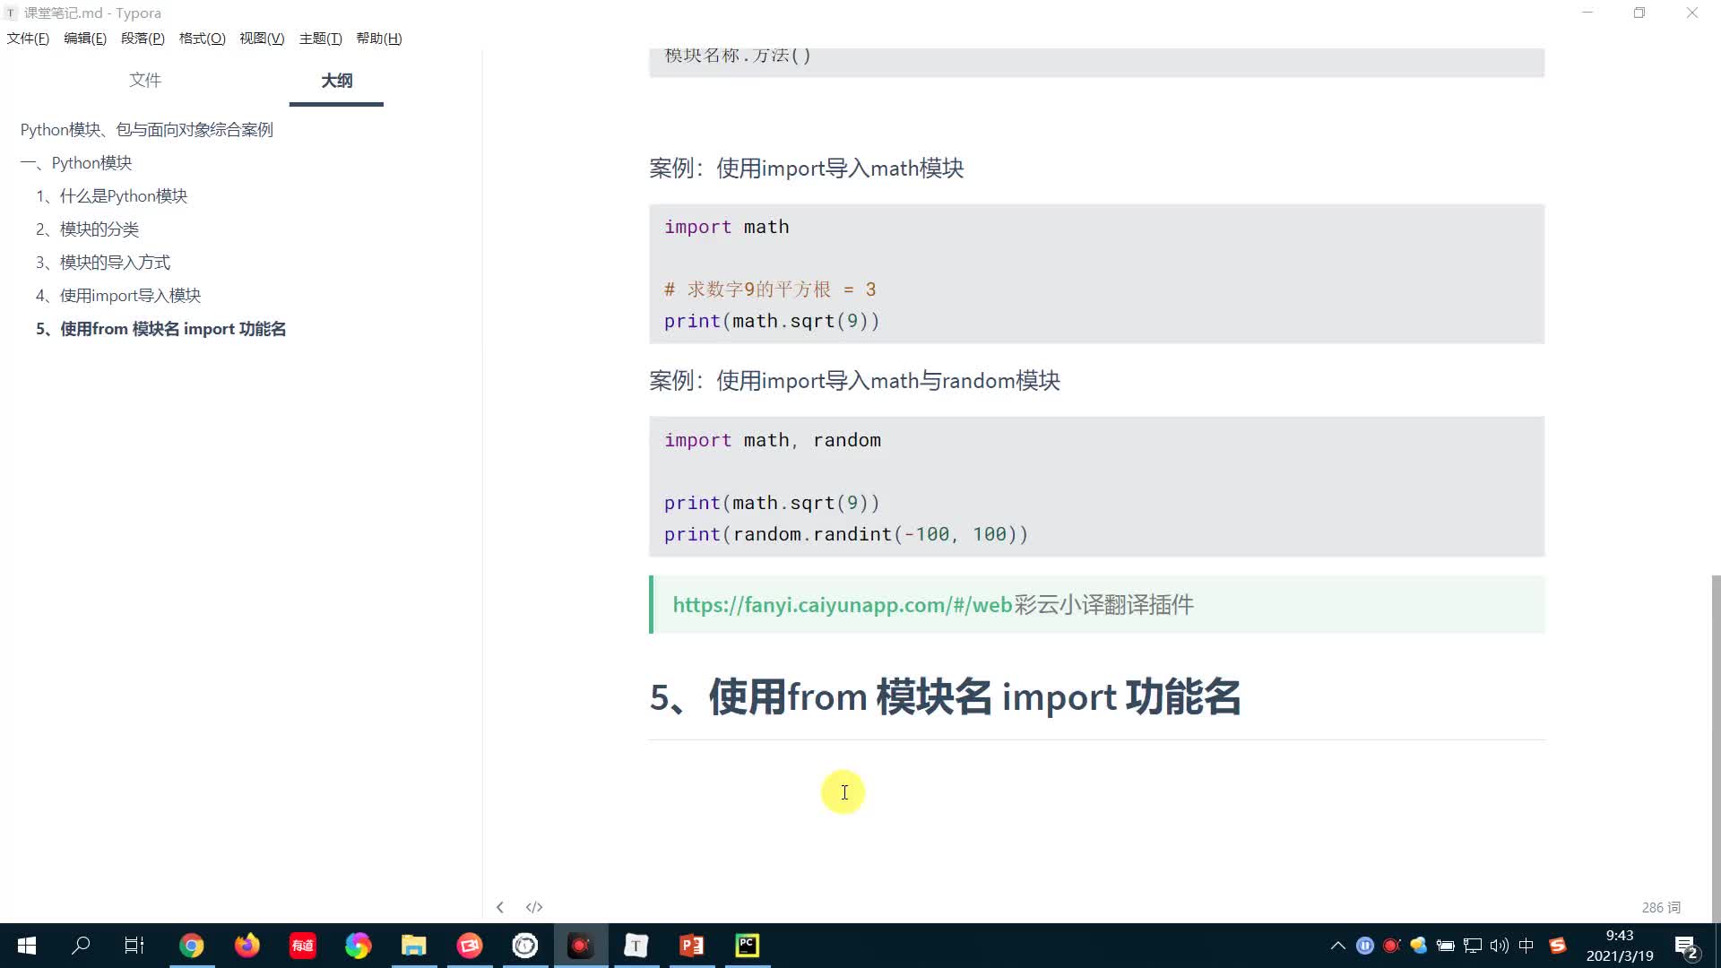Click heading 5、使用from 模块名 import 功能名
Image resolution: width=1721 pixels, height=968 pixels.
click(946, 696)
